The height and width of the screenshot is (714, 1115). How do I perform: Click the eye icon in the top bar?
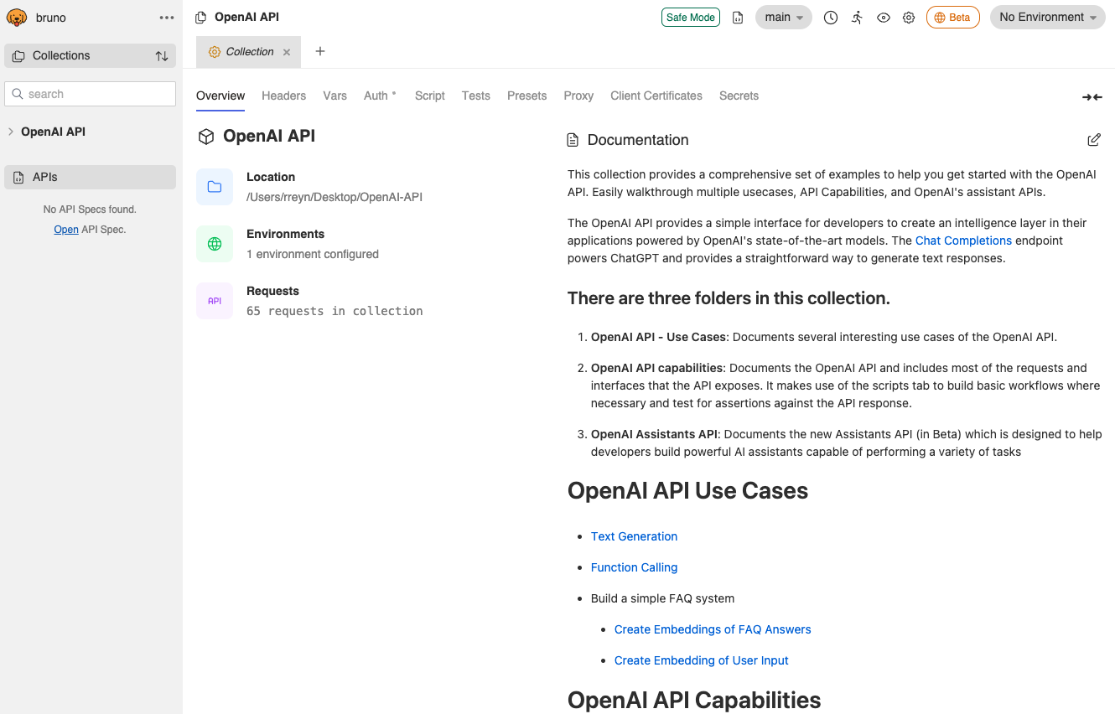click(883, 17)
